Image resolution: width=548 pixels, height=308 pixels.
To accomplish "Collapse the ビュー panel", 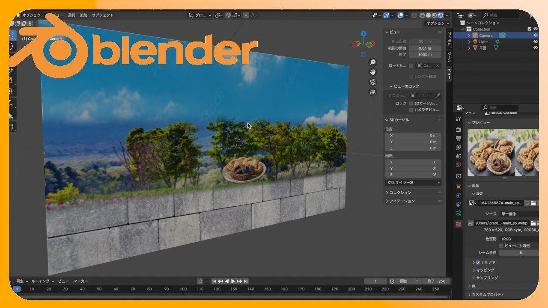I will tap(387, 32).
